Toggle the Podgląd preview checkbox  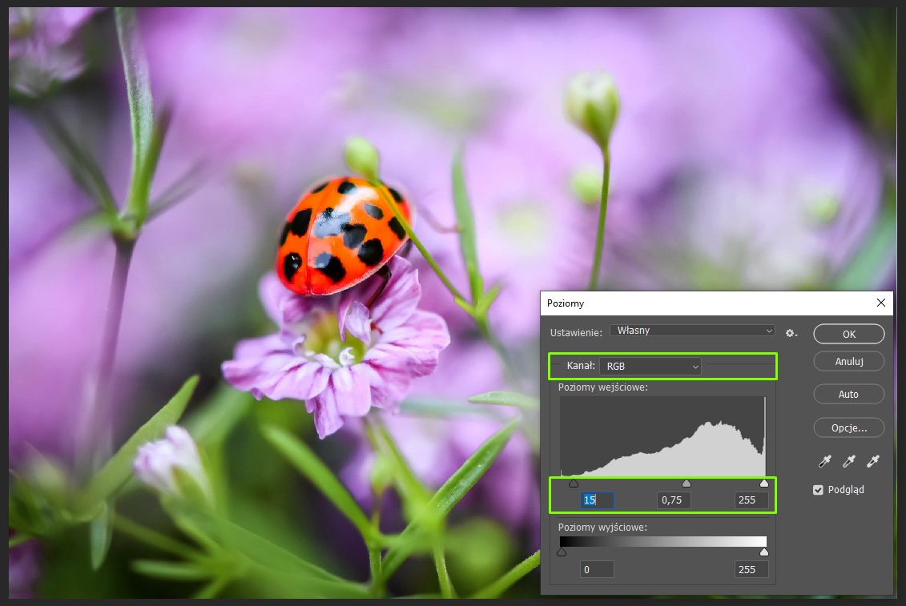[818, 490]
